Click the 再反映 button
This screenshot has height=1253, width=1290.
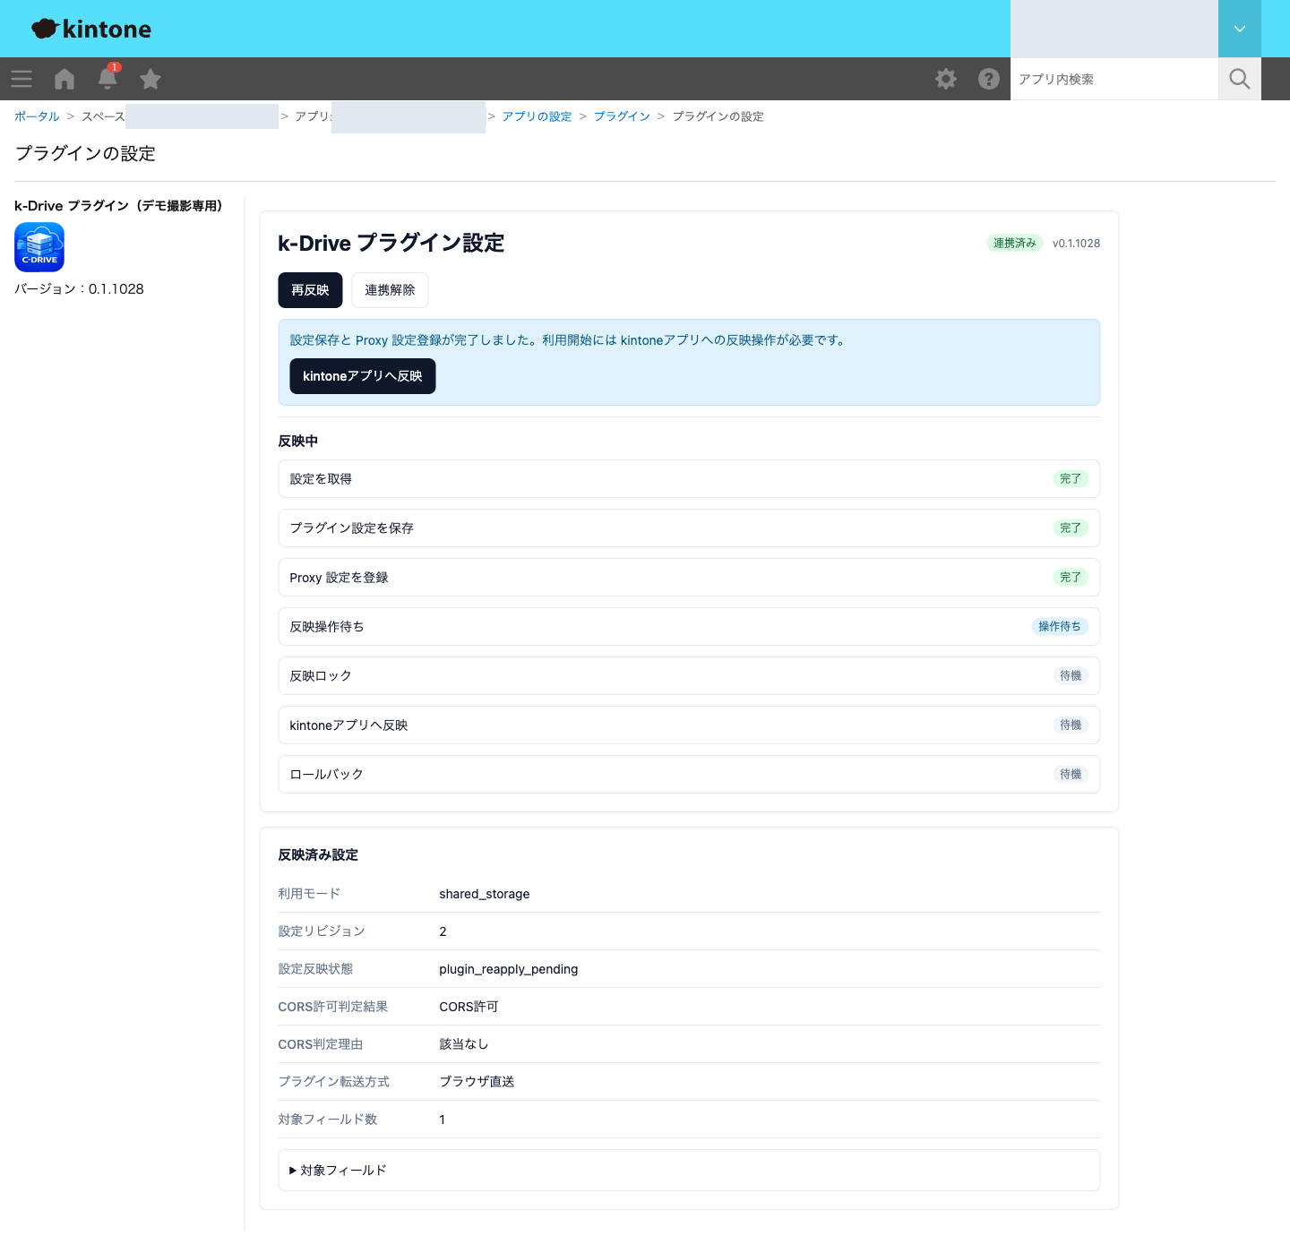point(310,290)
